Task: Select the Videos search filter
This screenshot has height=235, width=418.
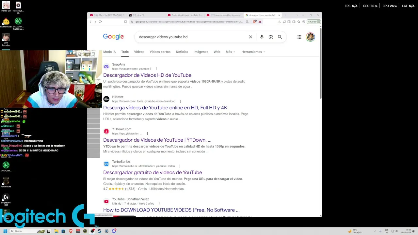Action: tap(139, 52)
